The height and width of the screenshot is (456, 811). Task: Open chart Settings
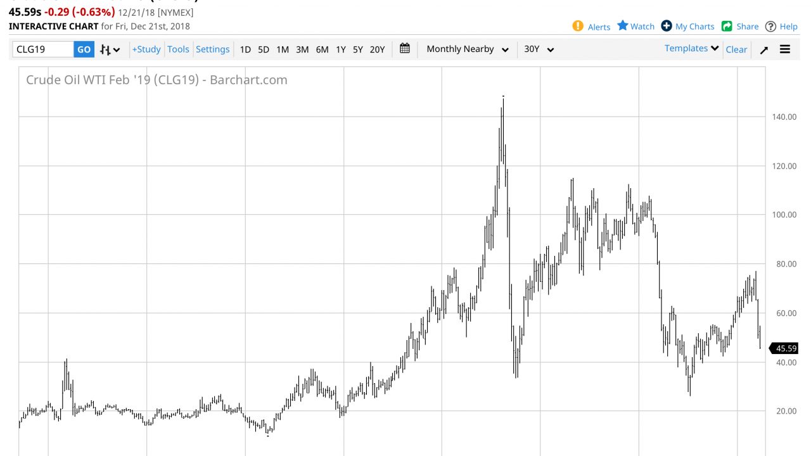point(212,49)
